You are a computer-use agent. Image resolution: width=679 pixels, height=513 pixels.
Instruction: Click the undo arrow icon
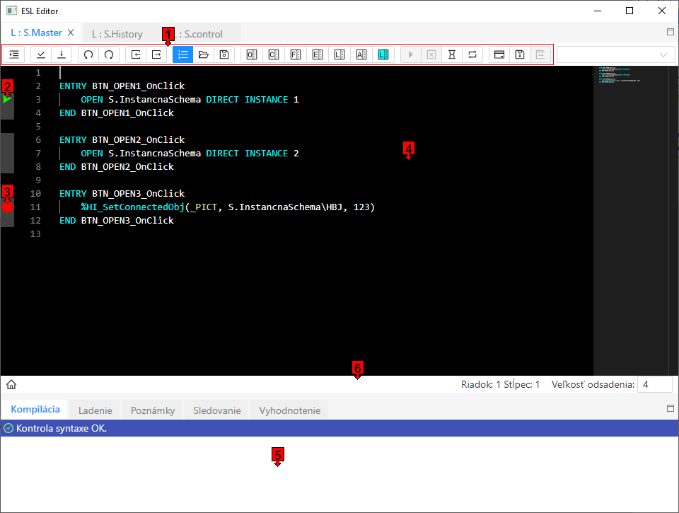[x=88, y=54]
